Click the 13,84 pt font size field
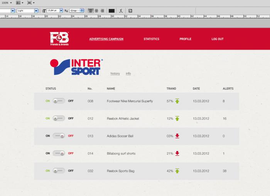270x196 pixels. [x=53, y=10]
